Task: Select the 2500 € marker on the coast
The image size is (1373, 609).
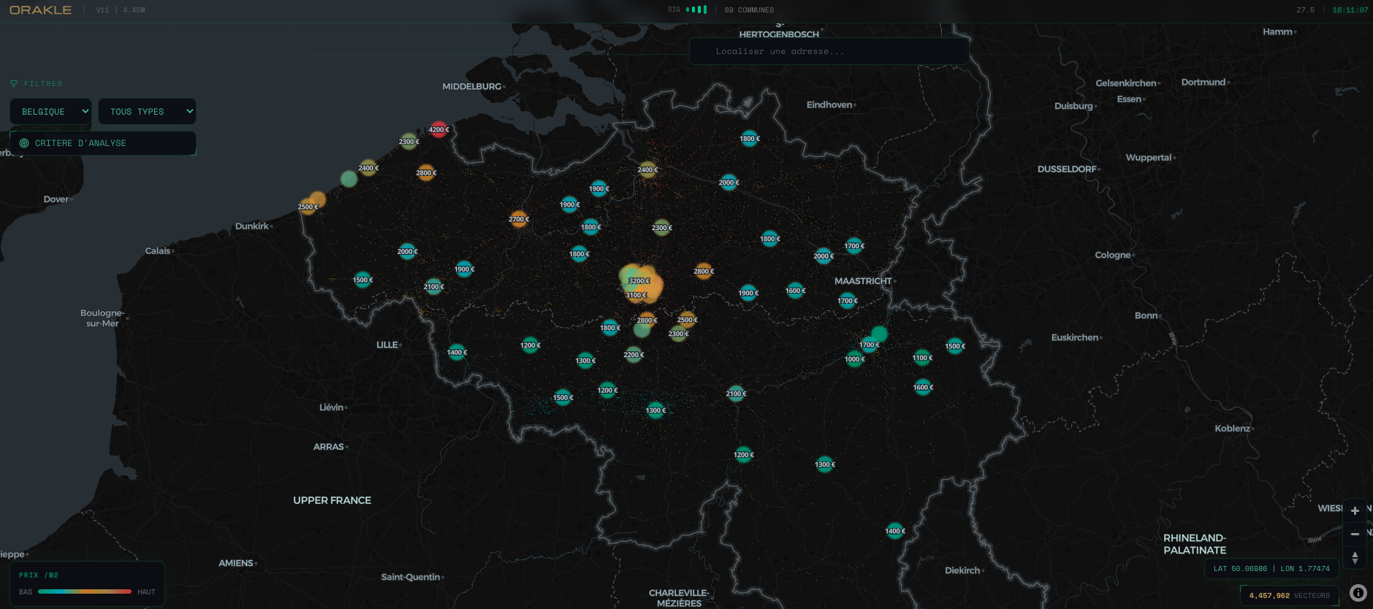Action: (308, 207)
